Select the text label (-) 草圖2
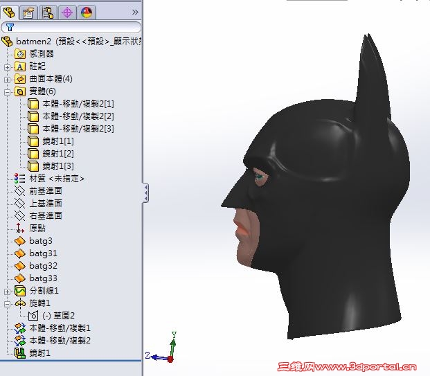The height and width of the screenshot is (376, 430). coord(58,316)
